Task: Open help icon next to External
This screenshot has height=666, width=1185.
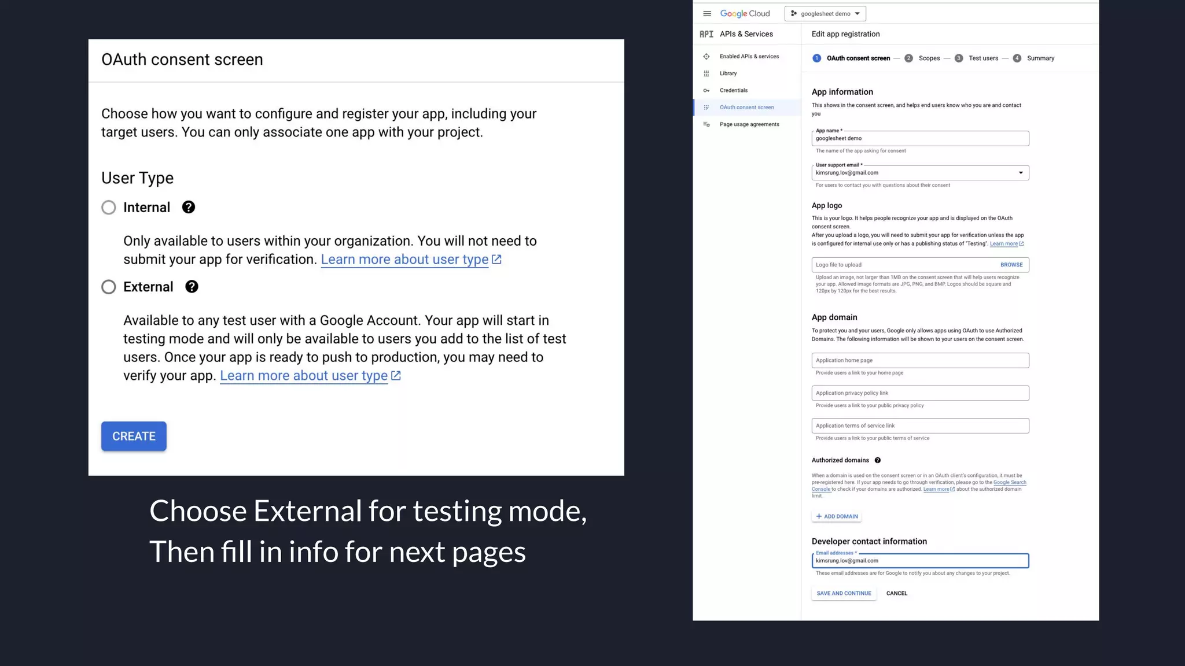Action: click(x=192, y=286)
